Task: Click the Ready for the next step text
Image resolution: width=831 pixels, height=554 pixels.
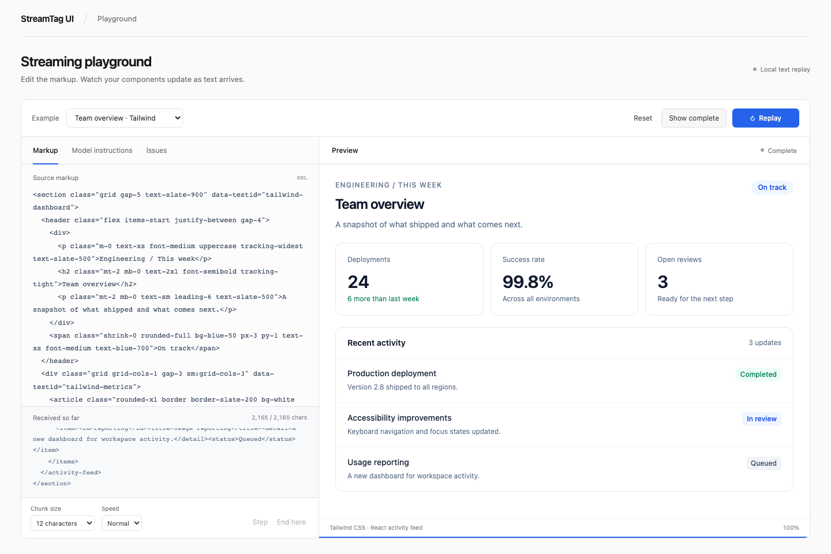Action: pyautogui.click(x=695, y=299)
